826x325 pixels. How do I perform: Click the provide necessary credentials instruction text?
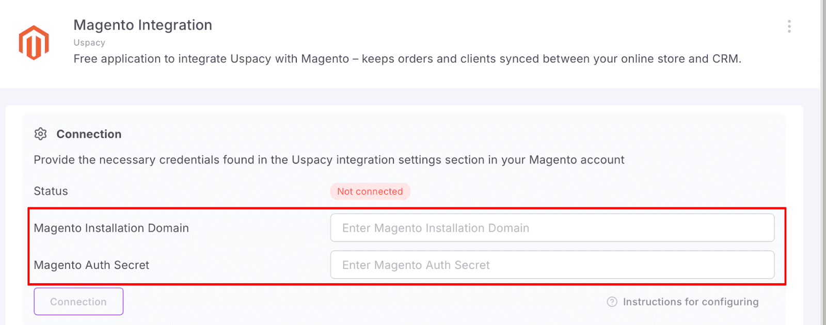329,160
